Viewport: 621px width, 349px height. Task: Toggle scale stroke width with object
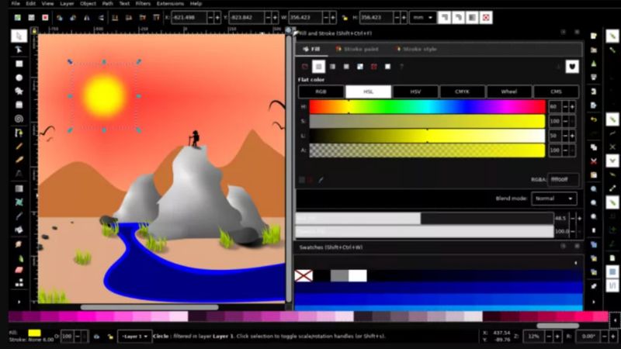tap(444, 17)
